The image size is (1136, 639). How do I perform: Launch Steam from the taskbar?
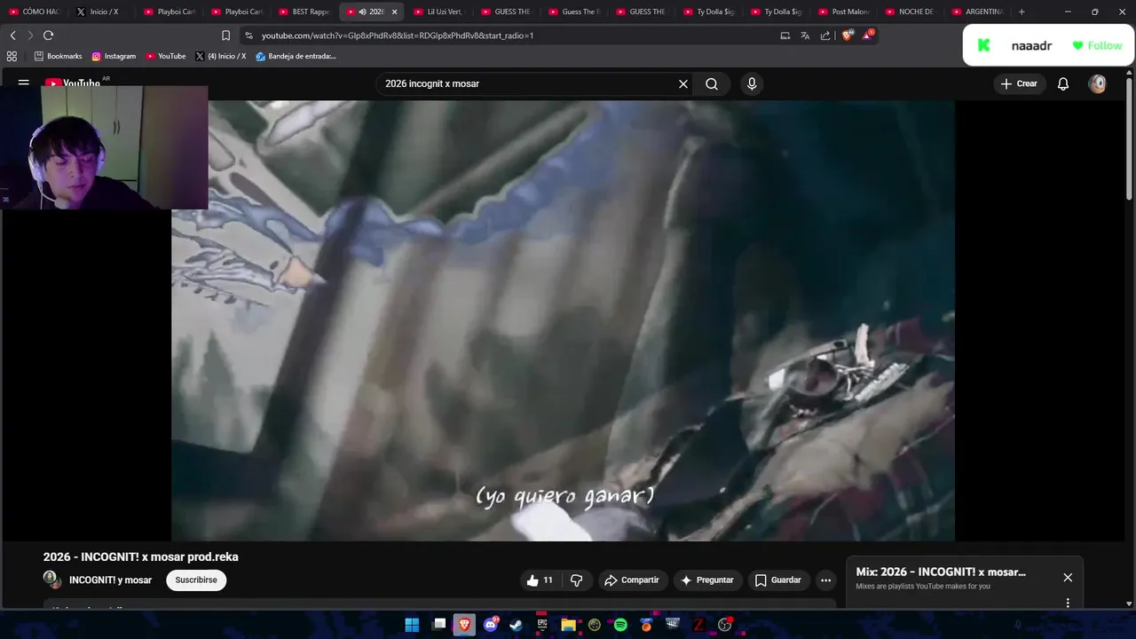click(x=517, y=625)
